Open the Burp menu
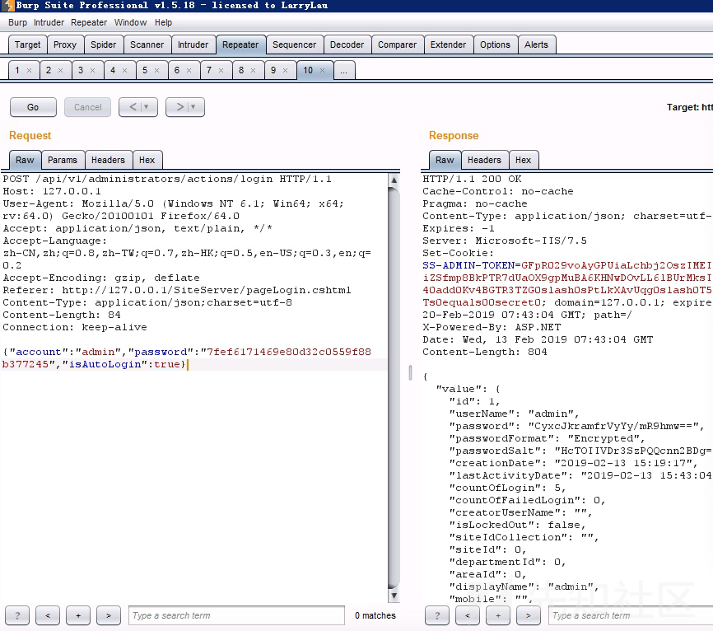The image size is (713, 631). click(x=18, y=22)
